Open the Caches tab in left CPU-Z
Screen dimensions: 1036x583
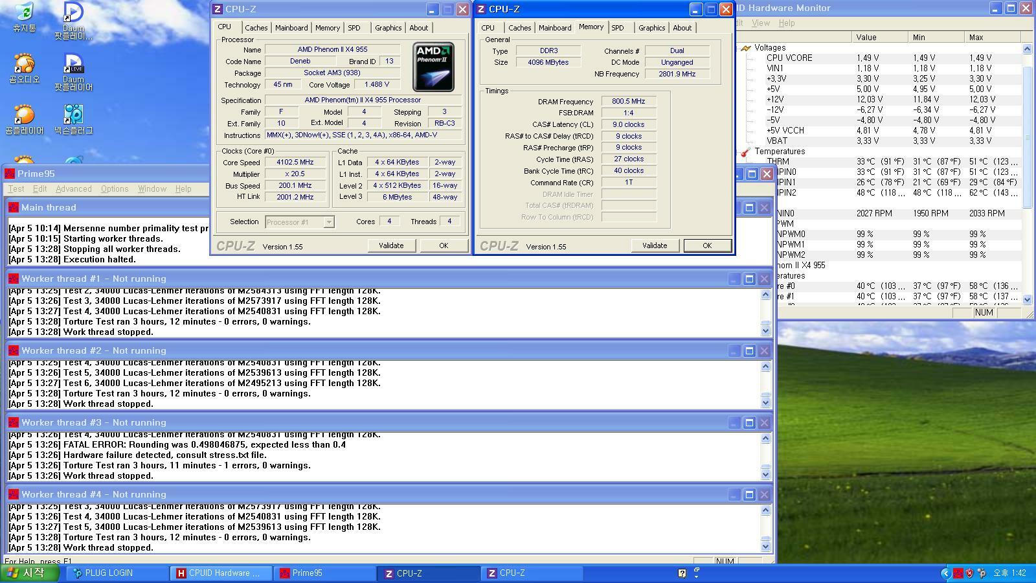[256, 28]
